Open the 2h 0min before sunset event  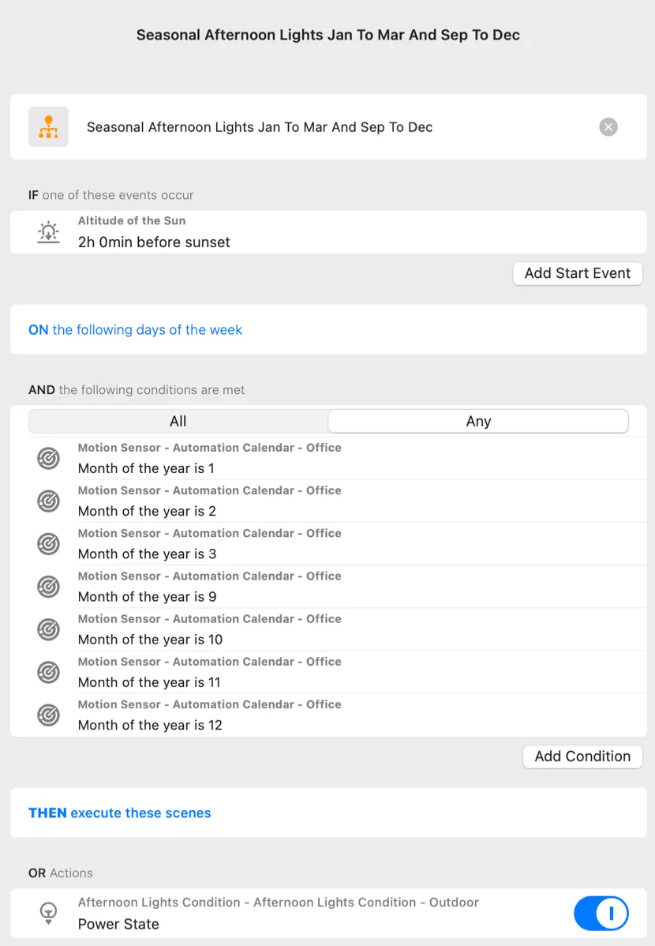tap(328, 231)
